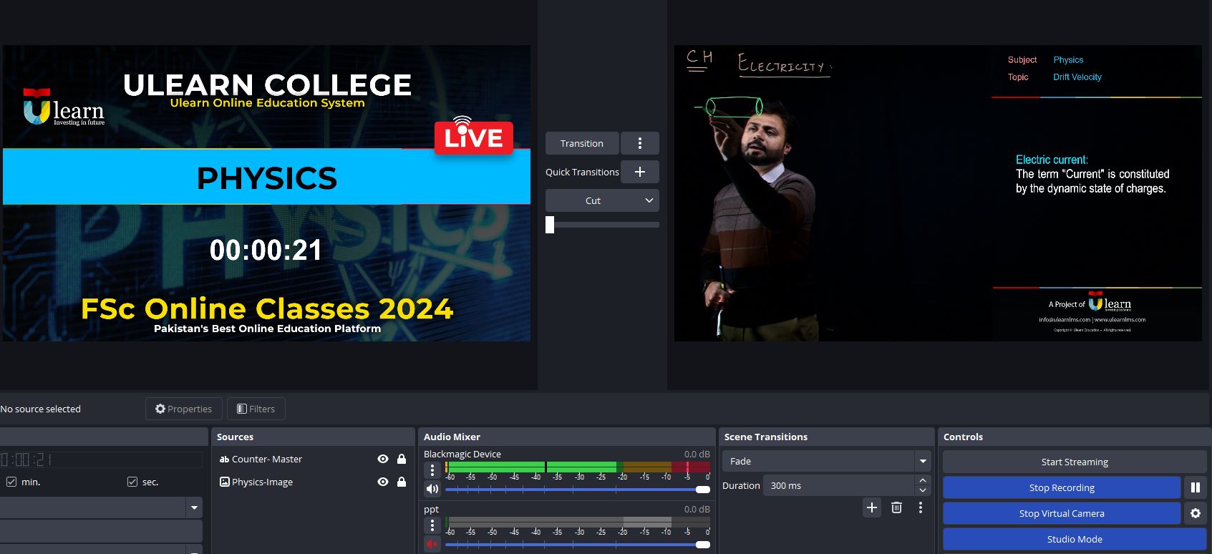Open virtual camera settings gear
The image size is (1212, 554).
pyautogui.click(x=1196, y=513)
